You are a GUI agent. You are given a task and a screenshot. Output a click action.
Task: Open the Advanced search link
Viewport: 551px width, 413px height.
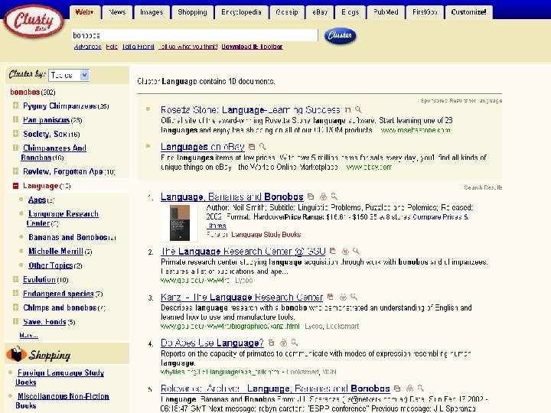click(x=88, y=47)
